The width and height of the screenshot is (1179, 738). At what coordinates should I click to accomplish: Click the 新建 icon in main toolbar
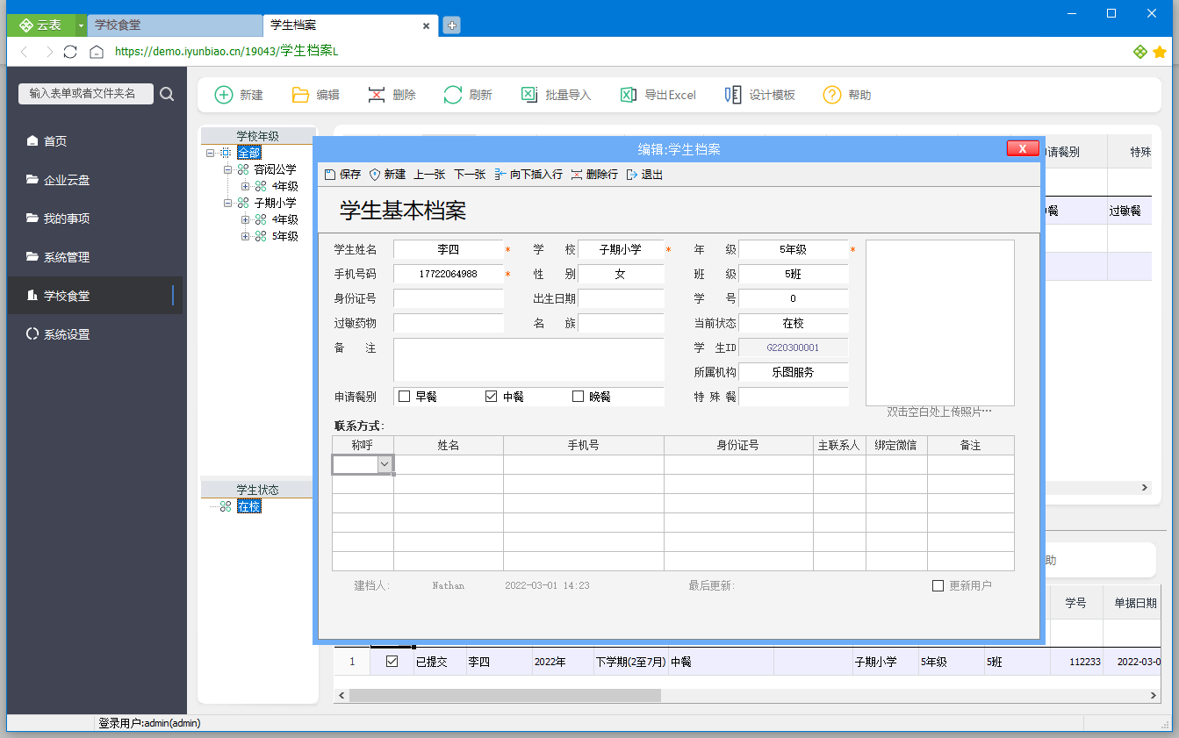point(225,95)
